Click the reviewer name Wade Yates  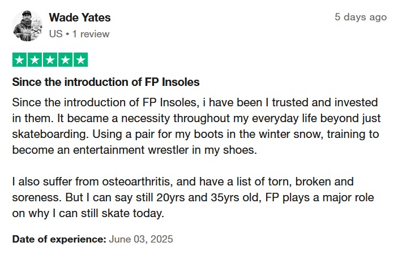[80, 18]
